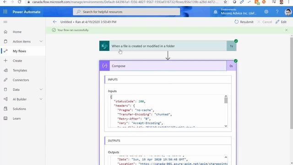This screenshot has height=165, width=293.
Task: Click the SharePoint trigger icon
Action: [x=104, y=46]
